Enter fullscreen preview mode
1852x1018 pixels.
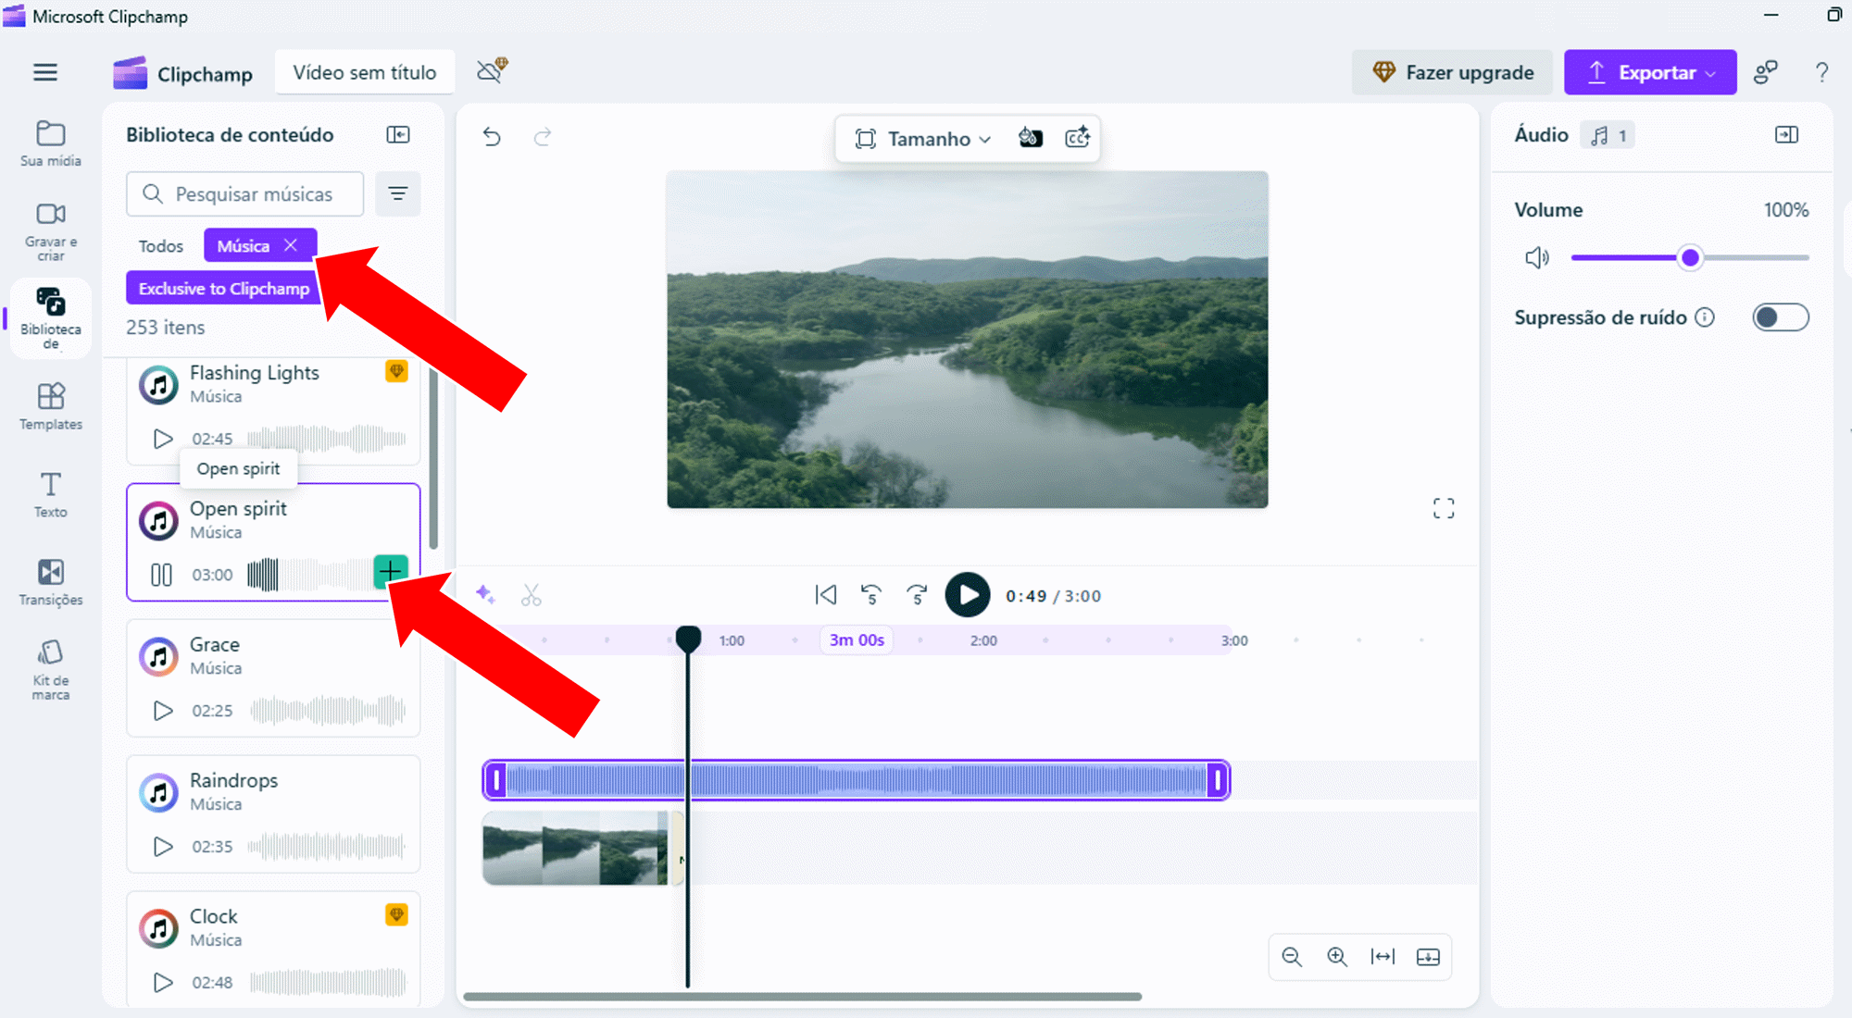point(1443,508)
